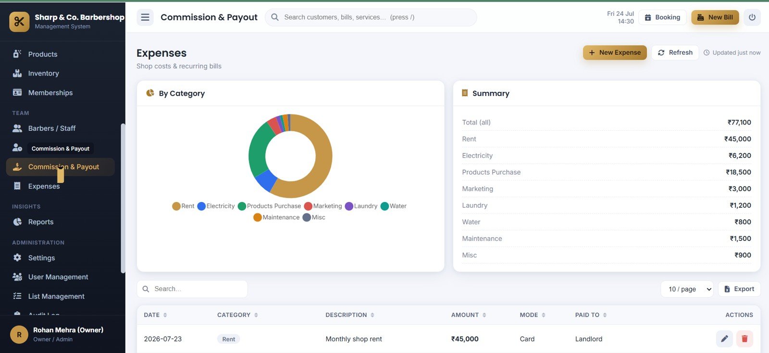The image size is (769, 353).
Task: Edit the Monthly shop rent expense
Action: click(x=724, y=339)
